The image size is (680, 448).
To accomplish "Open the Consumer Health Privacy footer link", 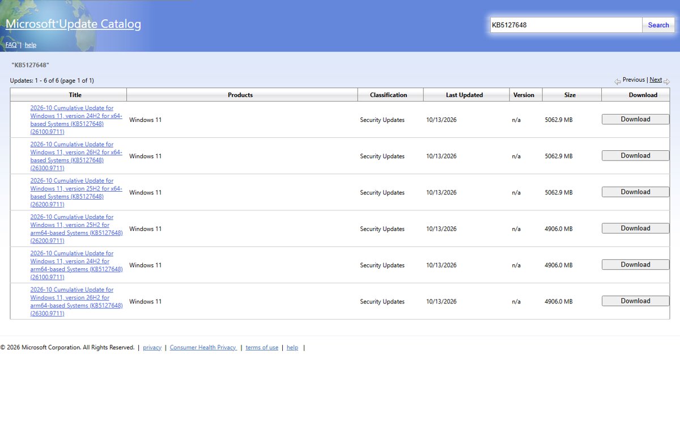I will 203,348.
